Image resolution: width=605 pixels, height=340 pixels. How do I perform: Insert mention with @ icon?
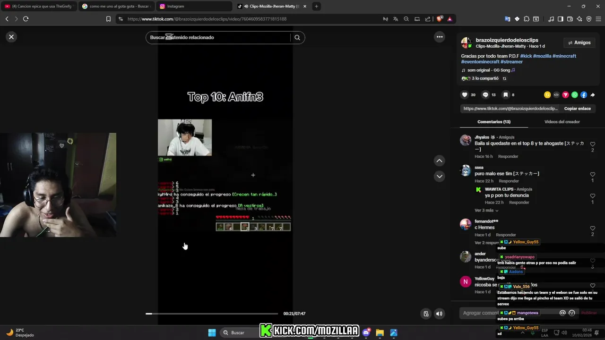562,313
